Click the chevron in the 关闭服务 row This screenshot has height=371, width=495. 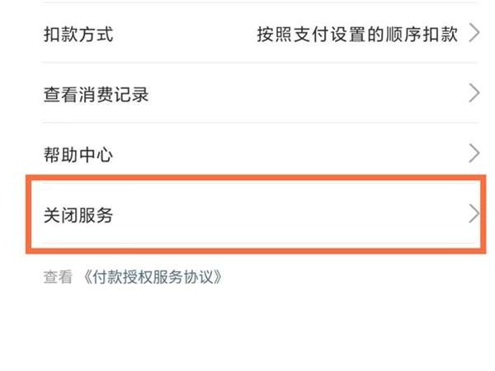pos(474,214)
